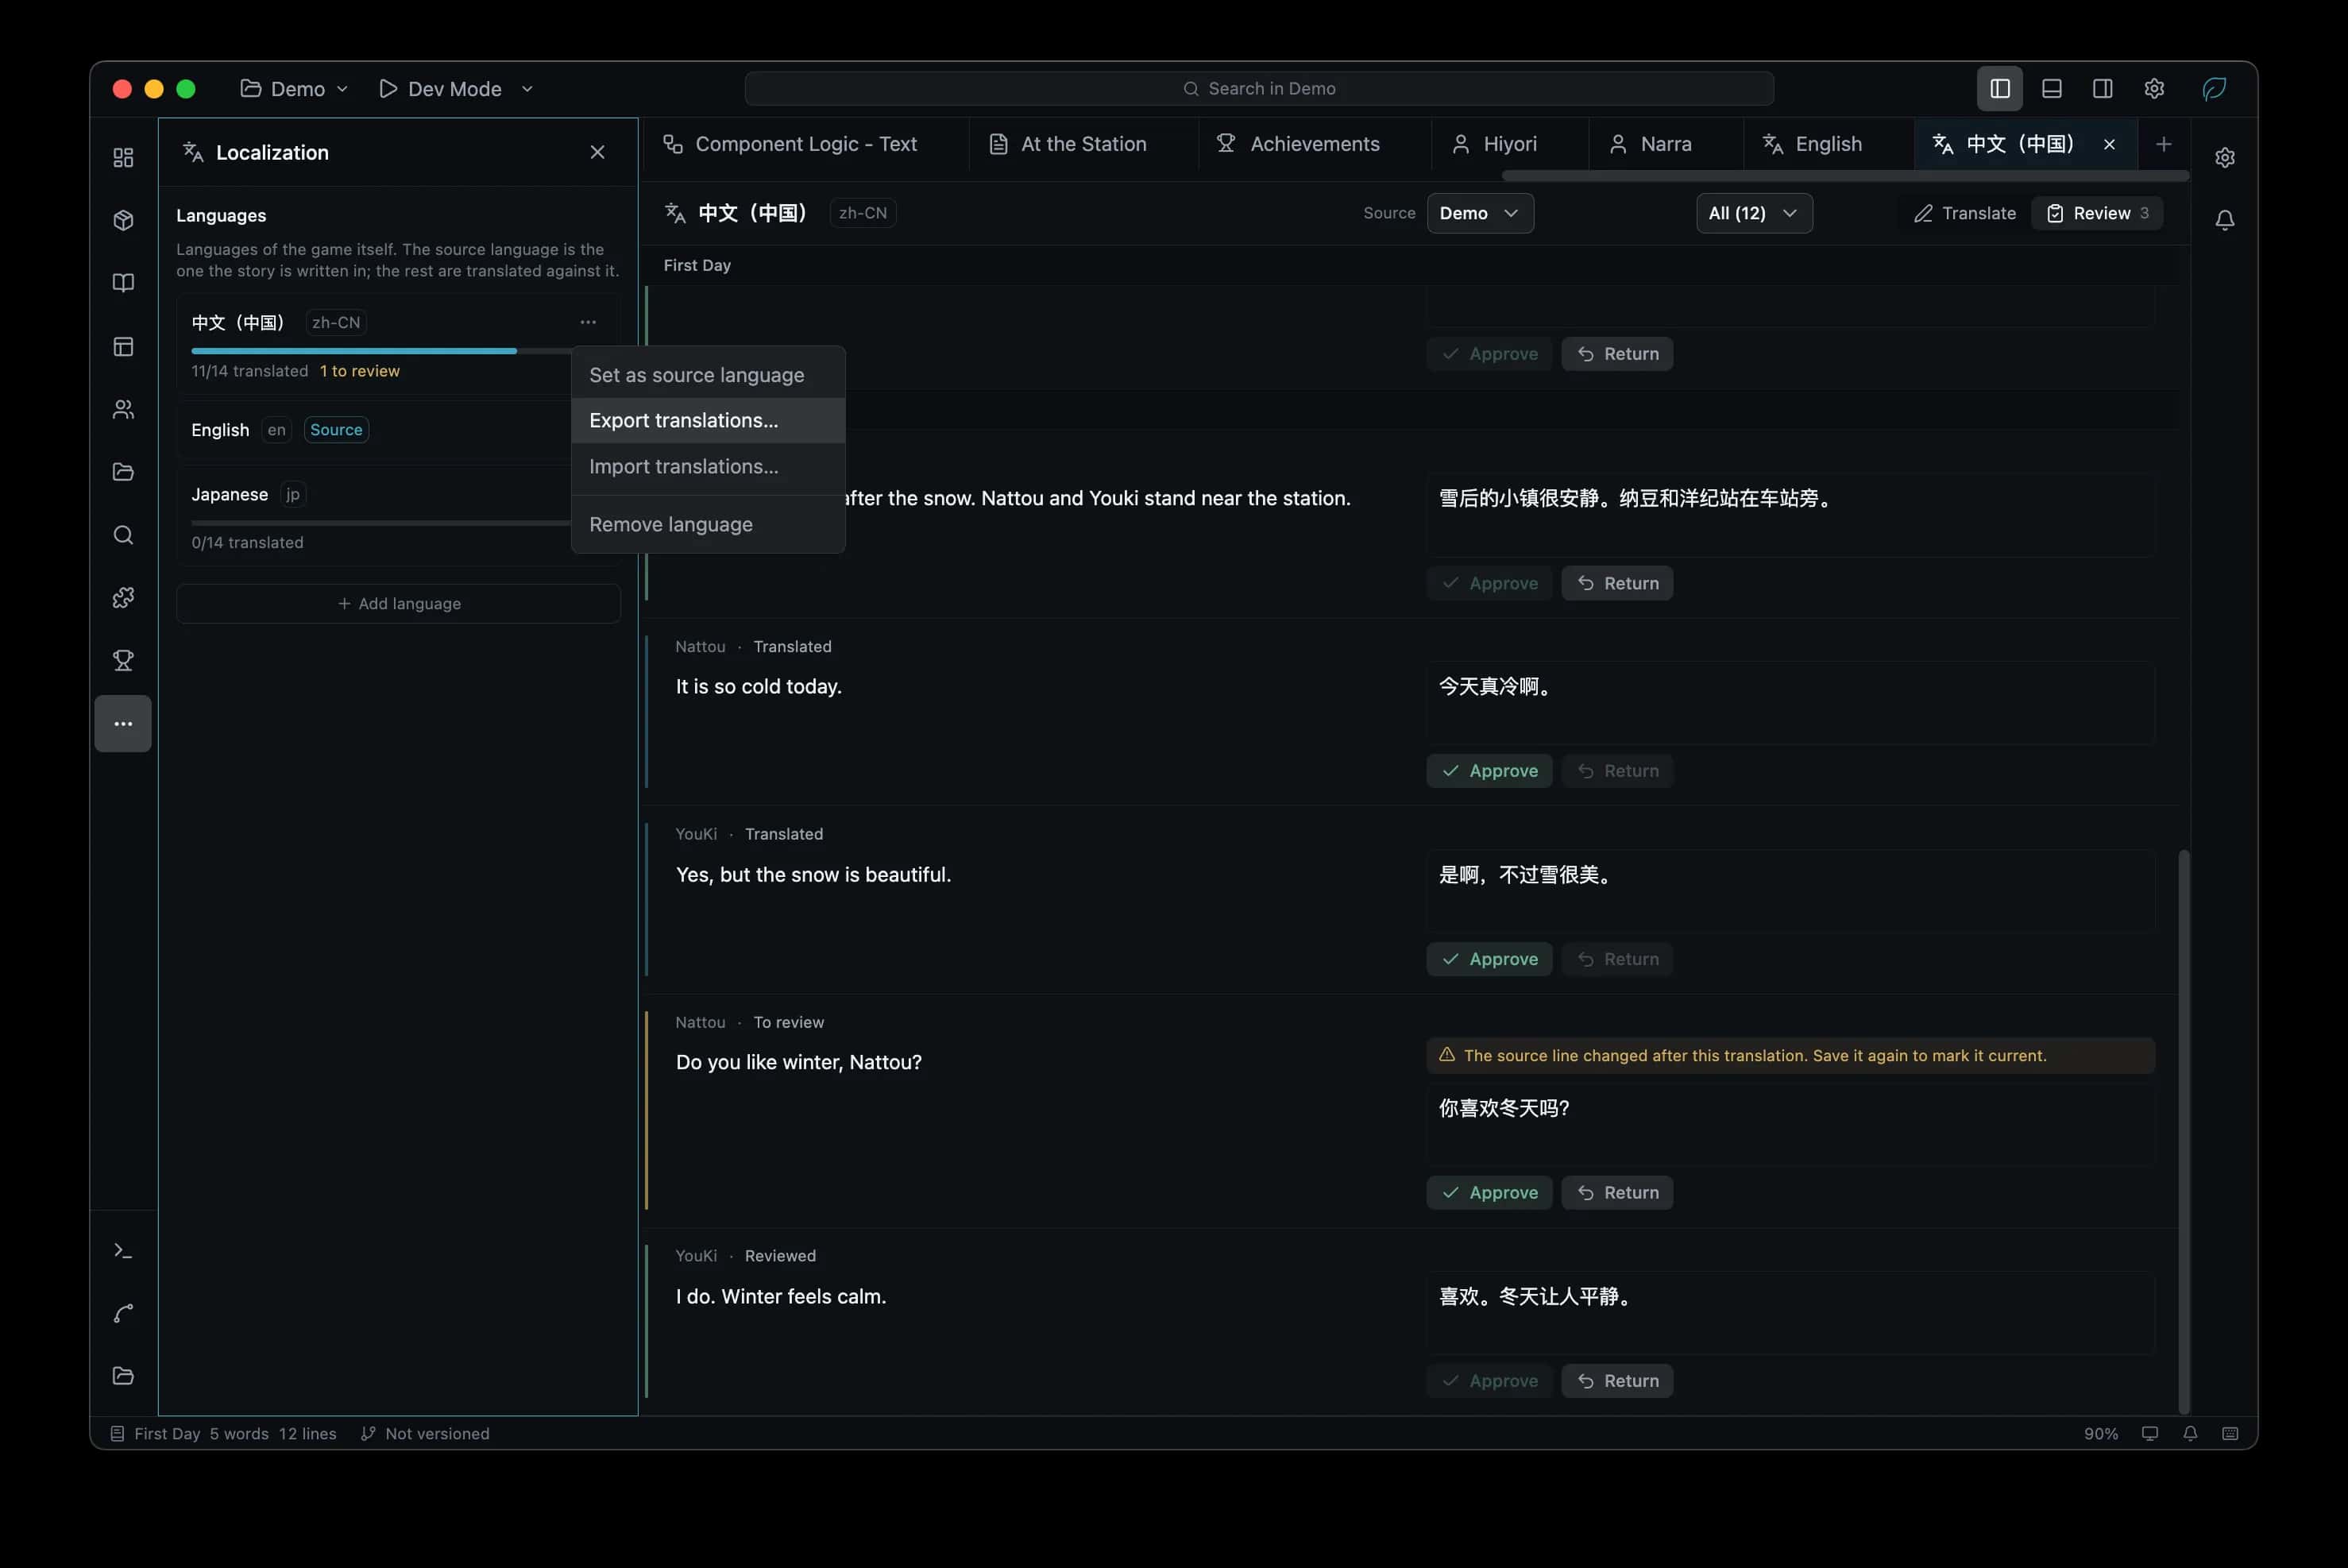Screen dimensions: 2348x1568
Task: Click the zh-CN language more-options dots
Action: click(x=588, y=322)
